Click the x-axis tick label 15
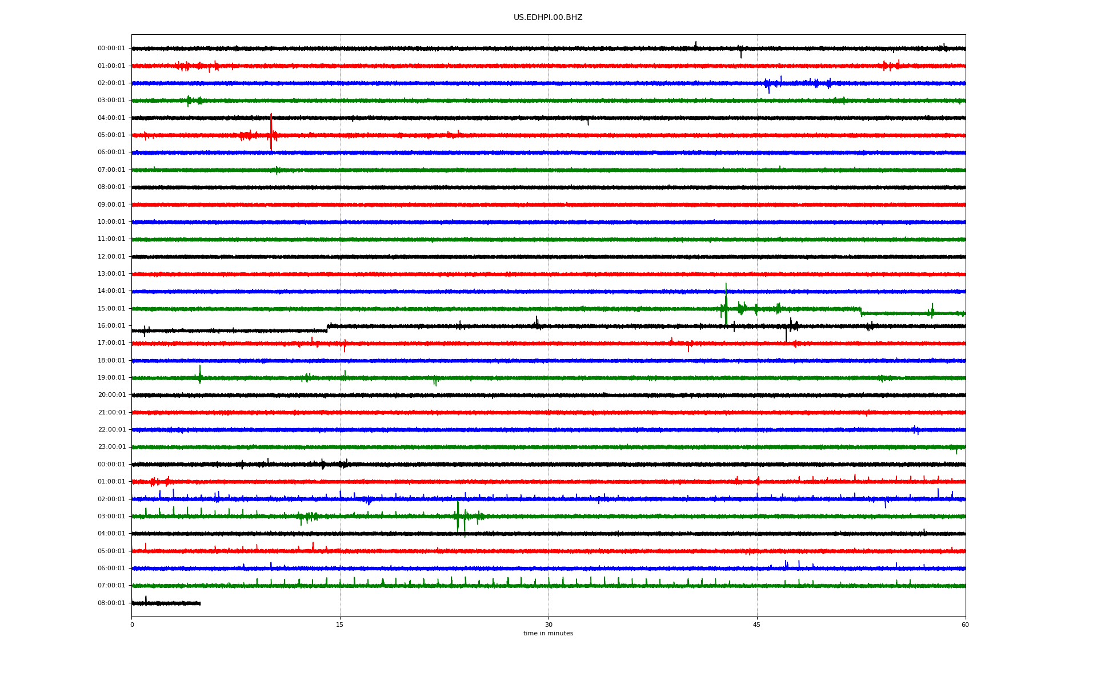Screen dimensions: 1097x685 (340, 624)
